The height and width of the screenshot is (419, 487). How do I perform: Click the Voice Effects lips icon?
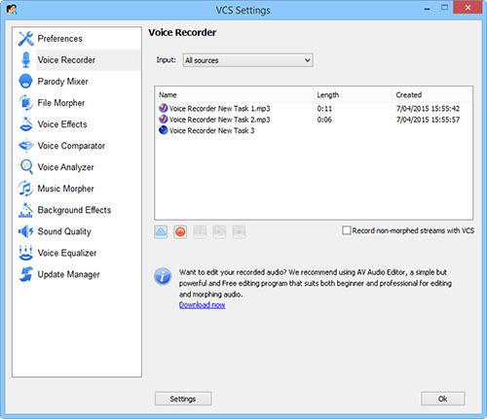tap(25, 124)
